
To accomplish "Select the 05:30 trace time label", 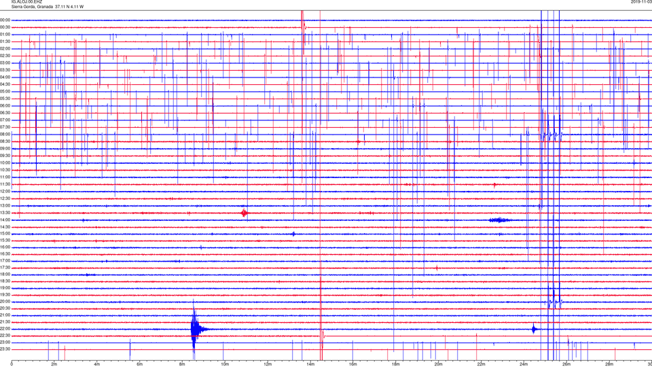I will tap(5, 99).
